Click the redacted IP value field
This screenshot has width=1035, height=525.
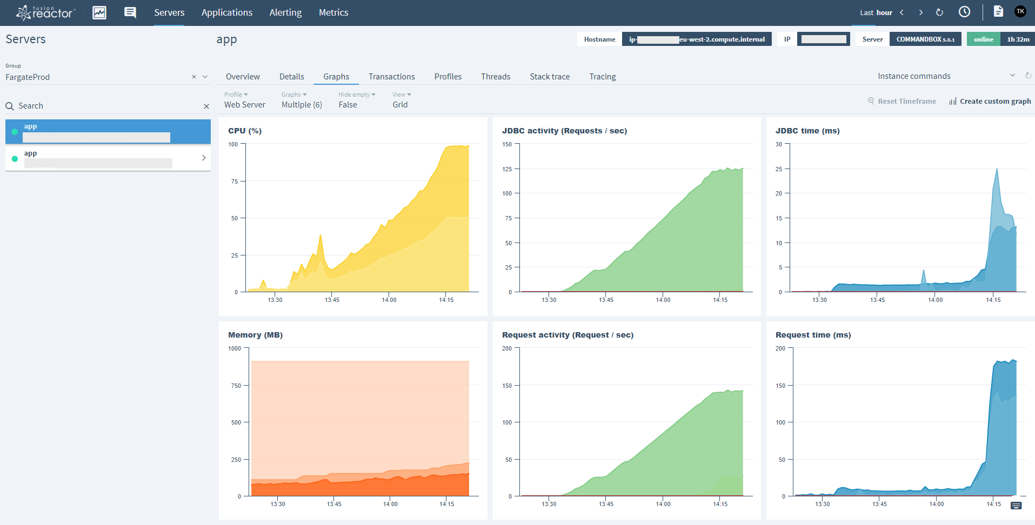pyautogui.click(x=824, y=39)
